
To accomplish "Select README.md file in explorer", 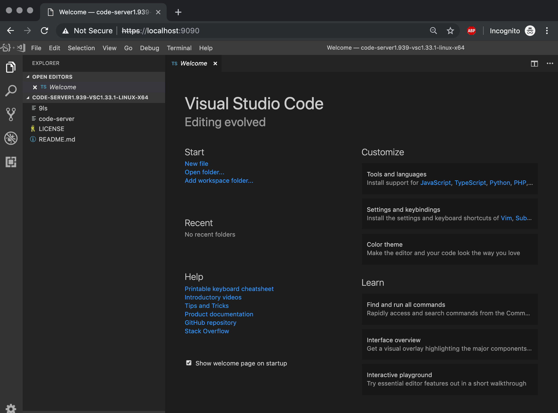I will 57,139.
